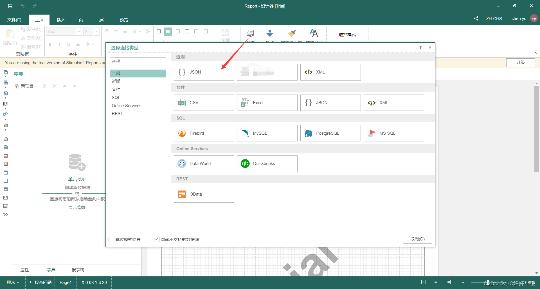Click fit page width icon in status bar

(424, 282)
